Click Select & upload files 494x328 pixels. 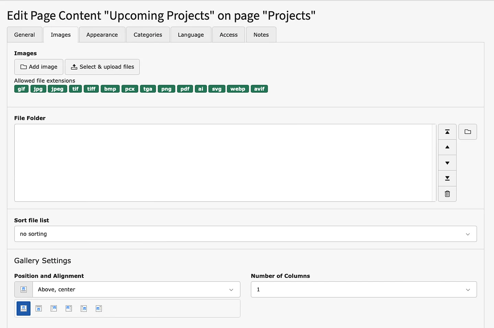coord(102,67)
